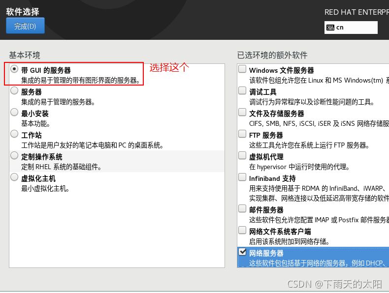Click the 带 GUI 的服务器 title text

click(46, 70)
